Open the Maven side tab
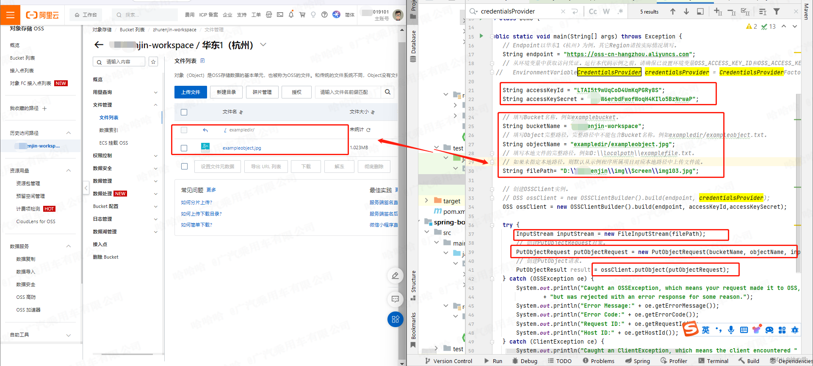The image size is (813, 366). click(x=806, y=12)
